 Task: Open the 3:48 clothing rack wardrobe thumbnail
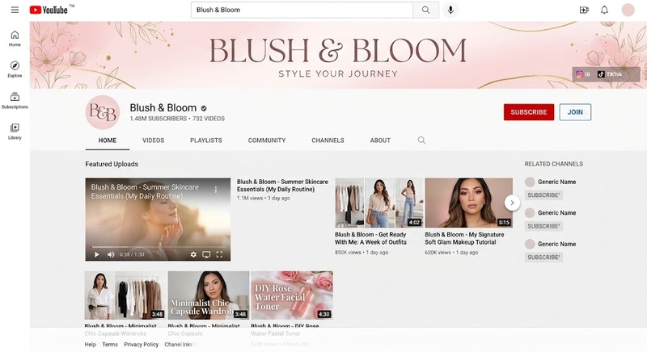[x=125, y=295]
